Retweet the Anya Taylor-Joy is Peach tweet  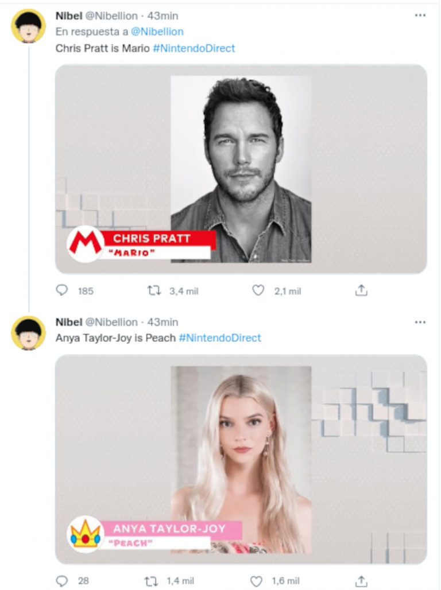(x=154, y=581)
